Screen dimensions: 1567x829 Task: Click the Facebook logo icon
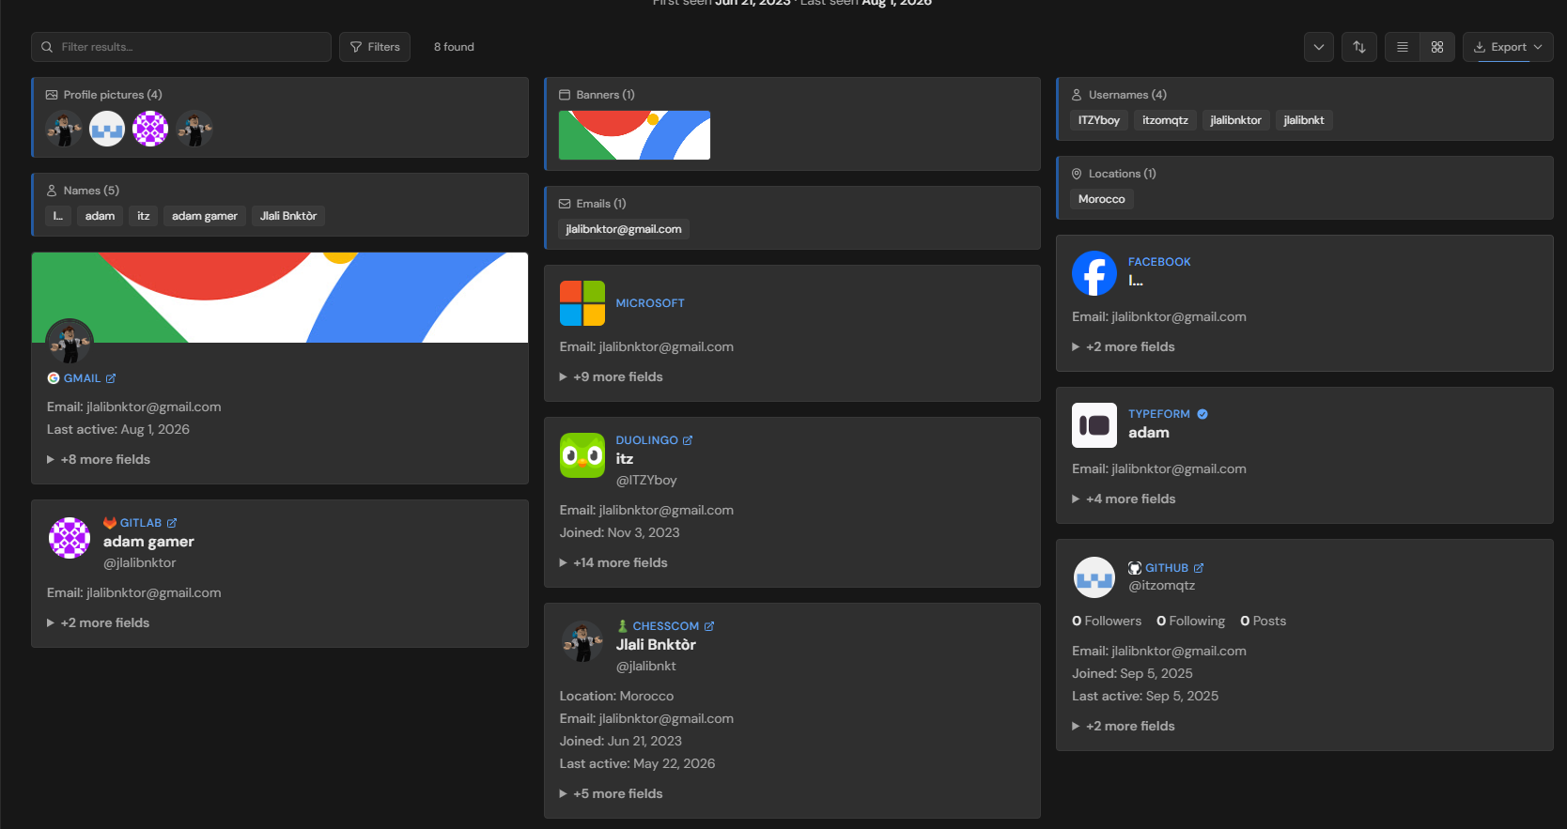(x=1094, y=273)
